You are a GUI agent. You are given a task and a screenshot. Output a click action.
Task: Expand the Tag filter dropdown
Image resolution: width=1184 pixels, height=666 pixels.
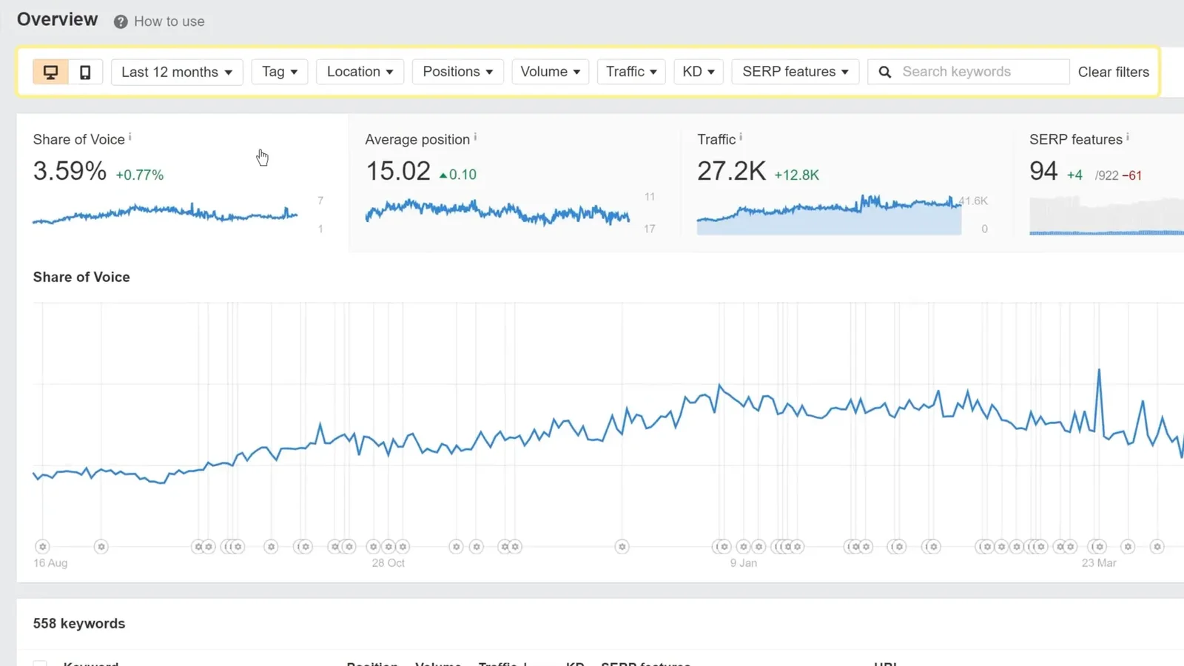pos(279,72)
